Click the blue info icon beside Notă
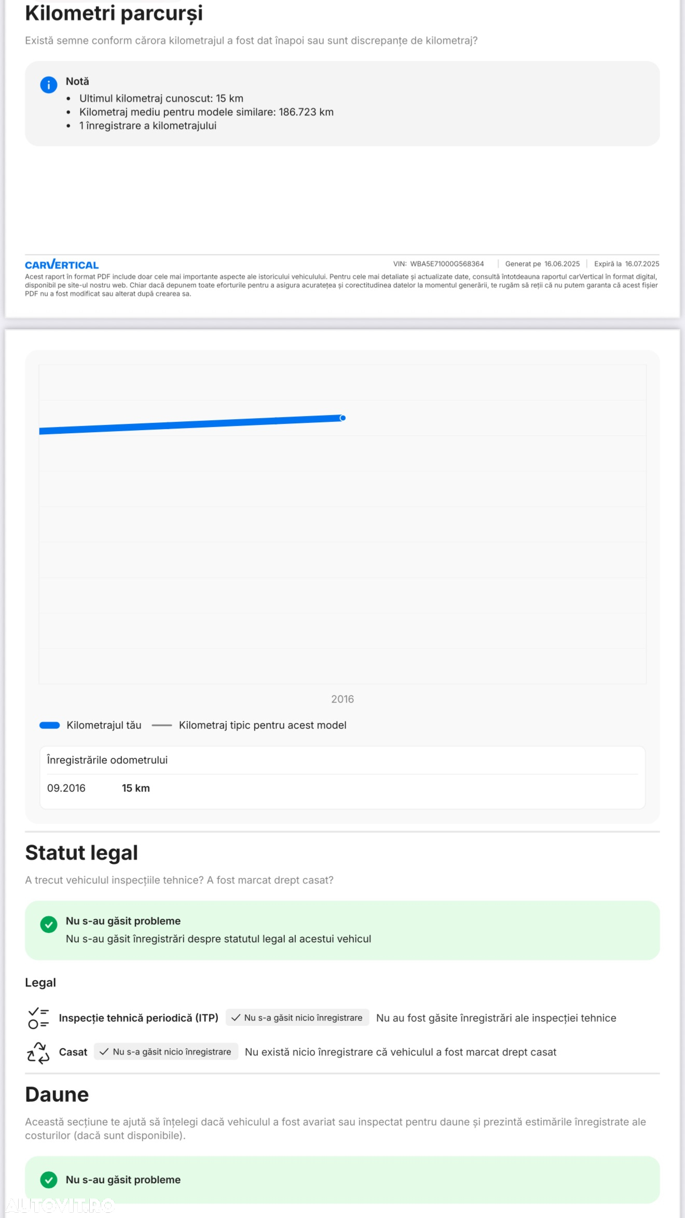The height and width of the screenshot is (1218, 685). [x=48, y=85]
